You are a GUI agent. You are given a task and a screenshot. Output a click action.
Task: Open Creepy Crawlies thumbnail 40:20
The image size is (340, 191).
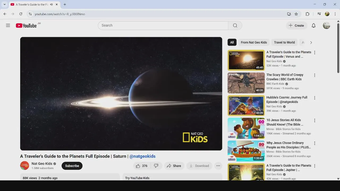246,83
